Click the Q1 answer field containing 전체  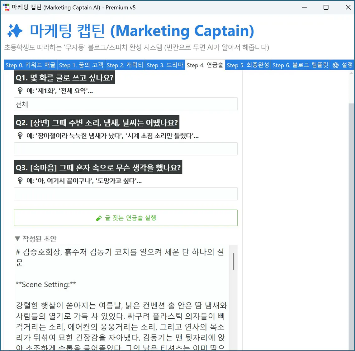(x=125, y=104)
